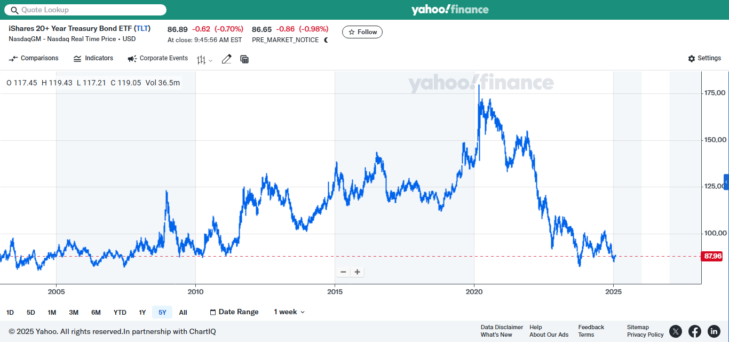Click the Quote Lookup search field
This screenshot has width=729, height=342.
pos(85,10)
